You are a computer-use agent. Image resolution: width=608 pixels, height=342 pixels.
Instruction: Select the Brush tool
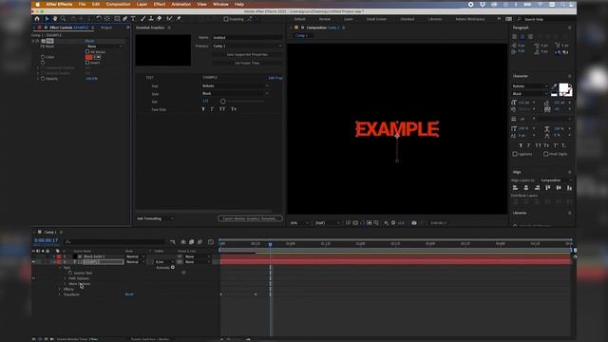tap(142, 19)
